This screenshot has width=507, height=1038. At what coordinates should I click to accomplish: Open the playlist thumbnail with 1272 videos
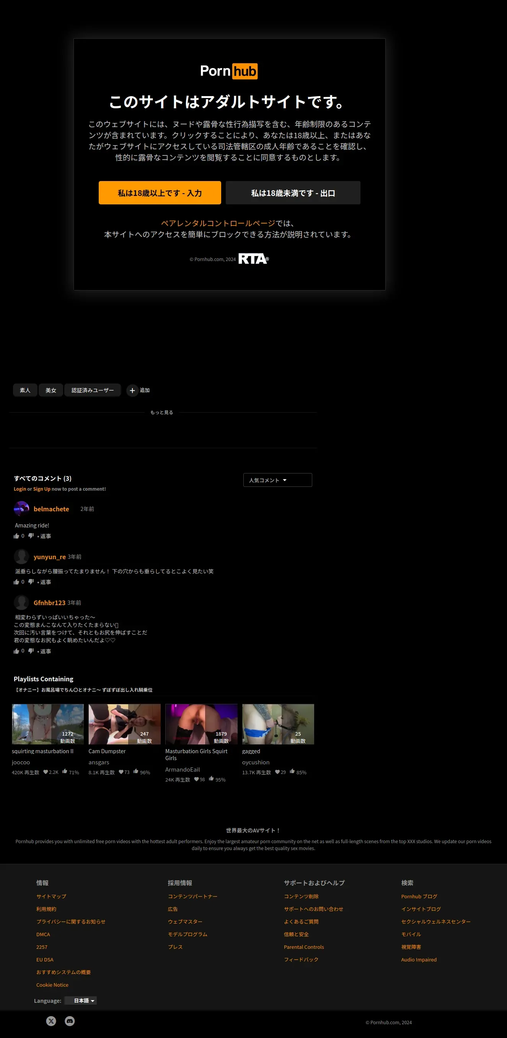pos(47,724)
